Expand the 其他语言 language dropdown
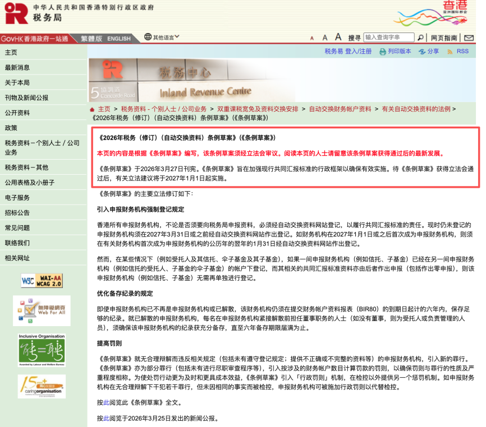The width and height of the screenshot is (486, 427). coord(162,38)
